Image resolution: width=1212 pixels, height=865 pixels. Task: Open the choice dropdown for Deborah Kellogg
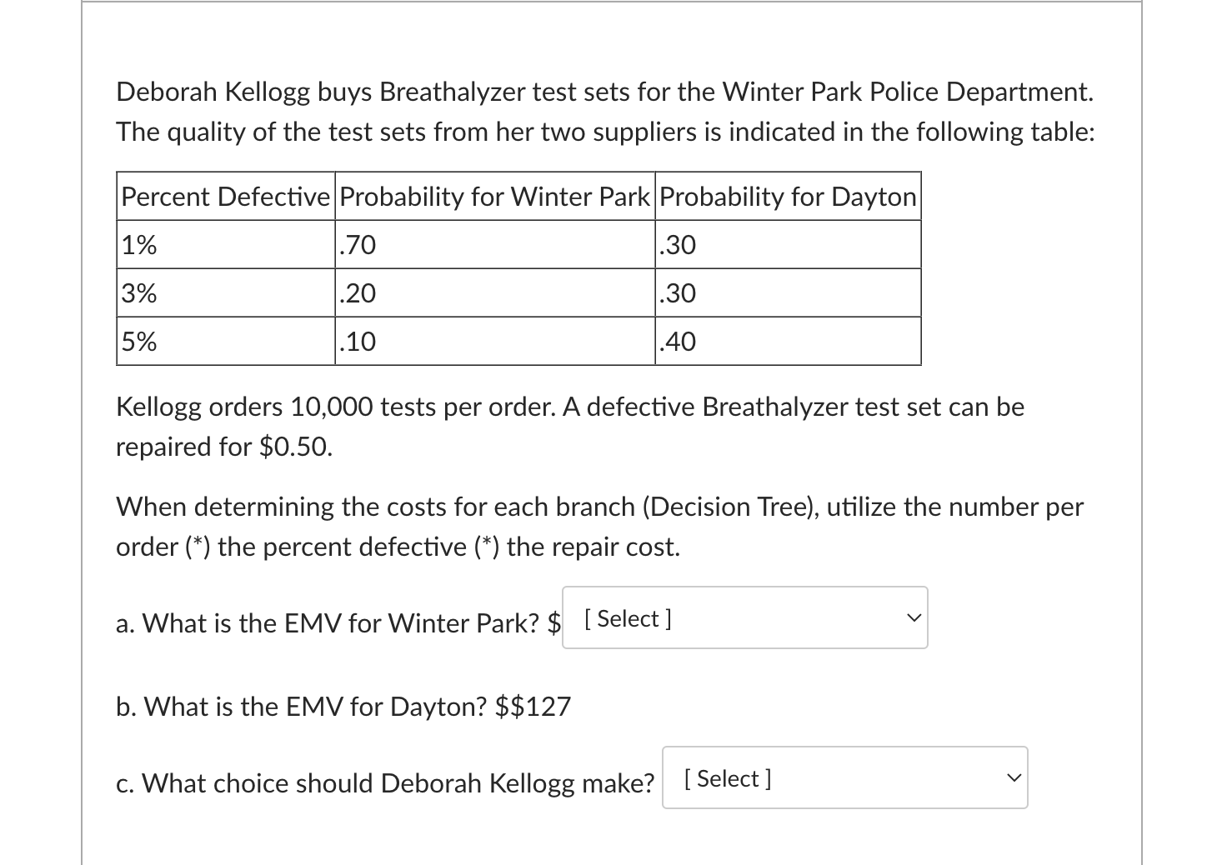click(x=844, y=777)
